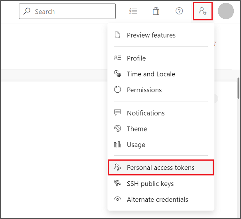Screen dimensions: 241x219
Task: Click the Usage menu label
Action: (136, 145)
